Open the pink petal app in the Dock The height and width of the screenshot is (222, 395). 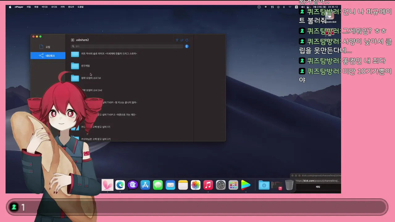tap(107, 185)
